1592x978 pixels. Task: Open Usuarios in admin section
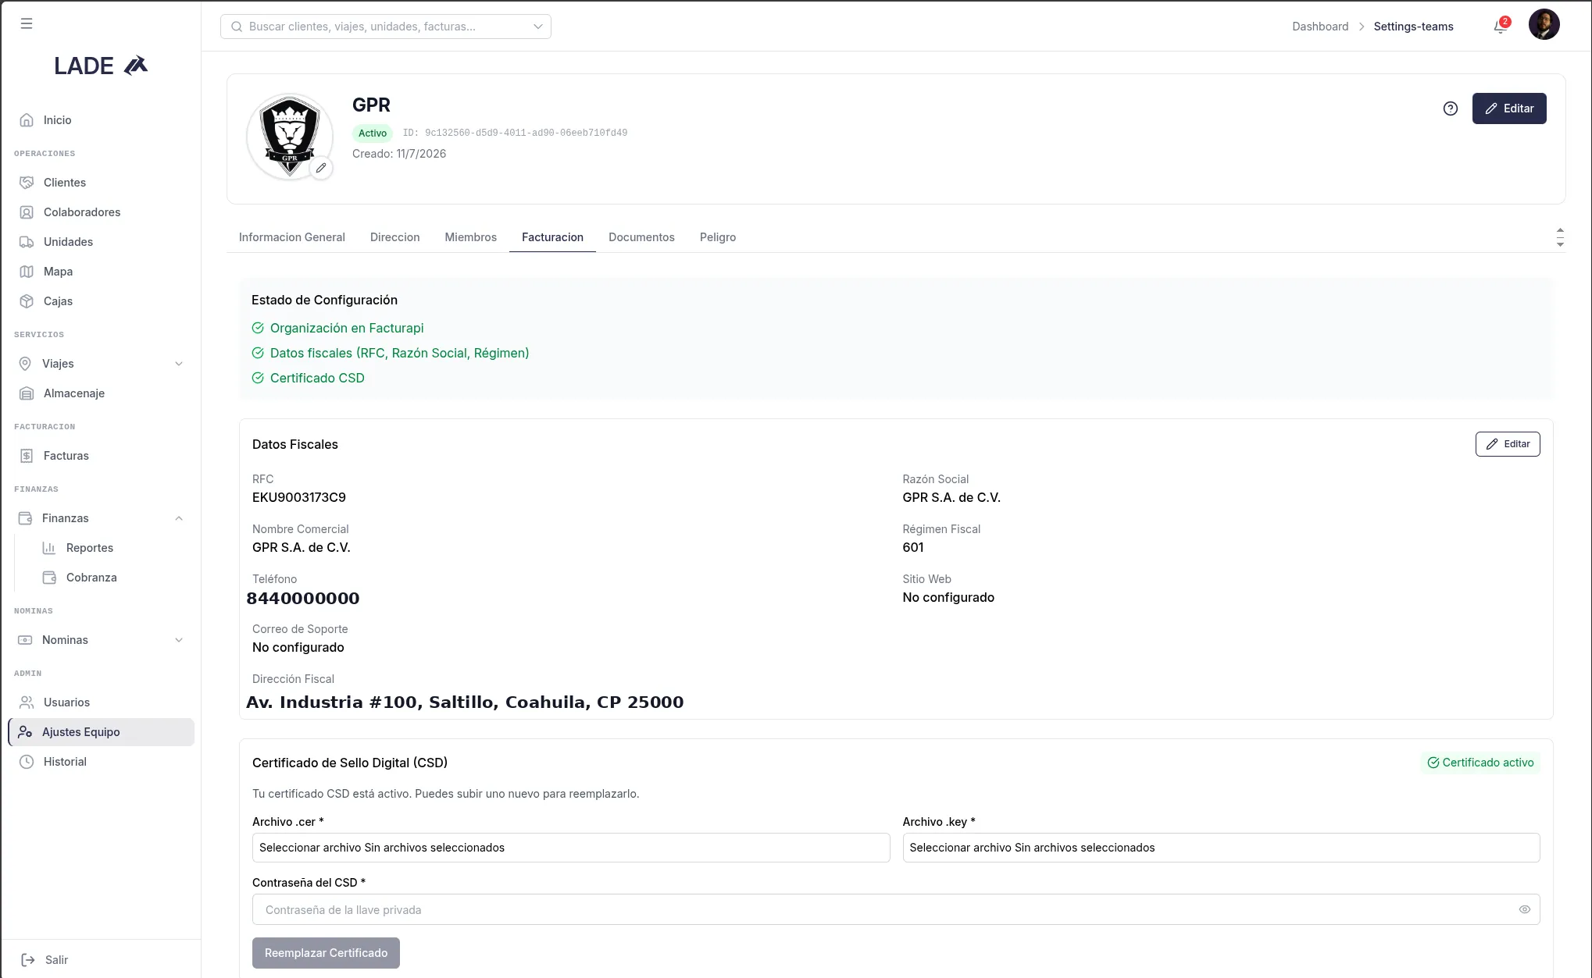[101, 702]
